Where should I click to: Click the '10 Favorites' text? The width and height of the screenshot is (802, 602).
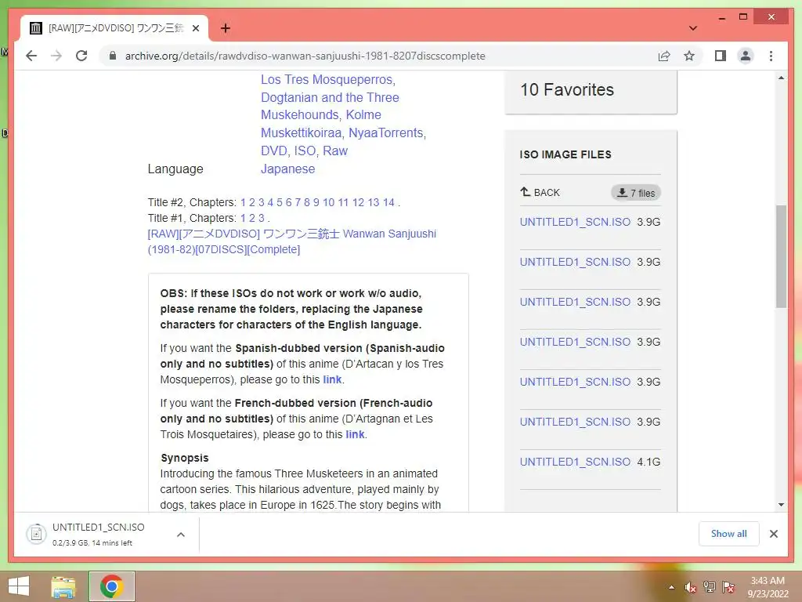coord(567,89)
